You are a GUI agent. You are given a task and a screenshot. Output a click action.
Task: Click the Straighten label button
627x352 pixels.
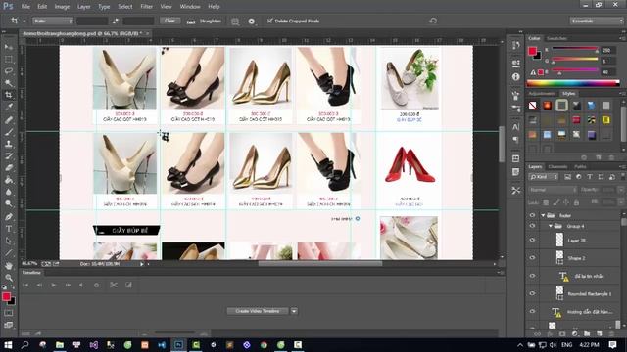[x=211, y=22]
